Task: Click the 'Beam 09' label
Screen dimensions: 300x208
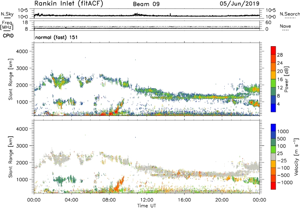Action: coord(146,4)
